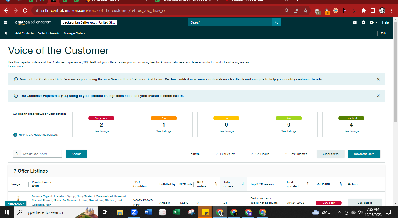398x218 pixels.
Task: Open the Jacksonian Seller Acct switcher
Action: [89, 22]
